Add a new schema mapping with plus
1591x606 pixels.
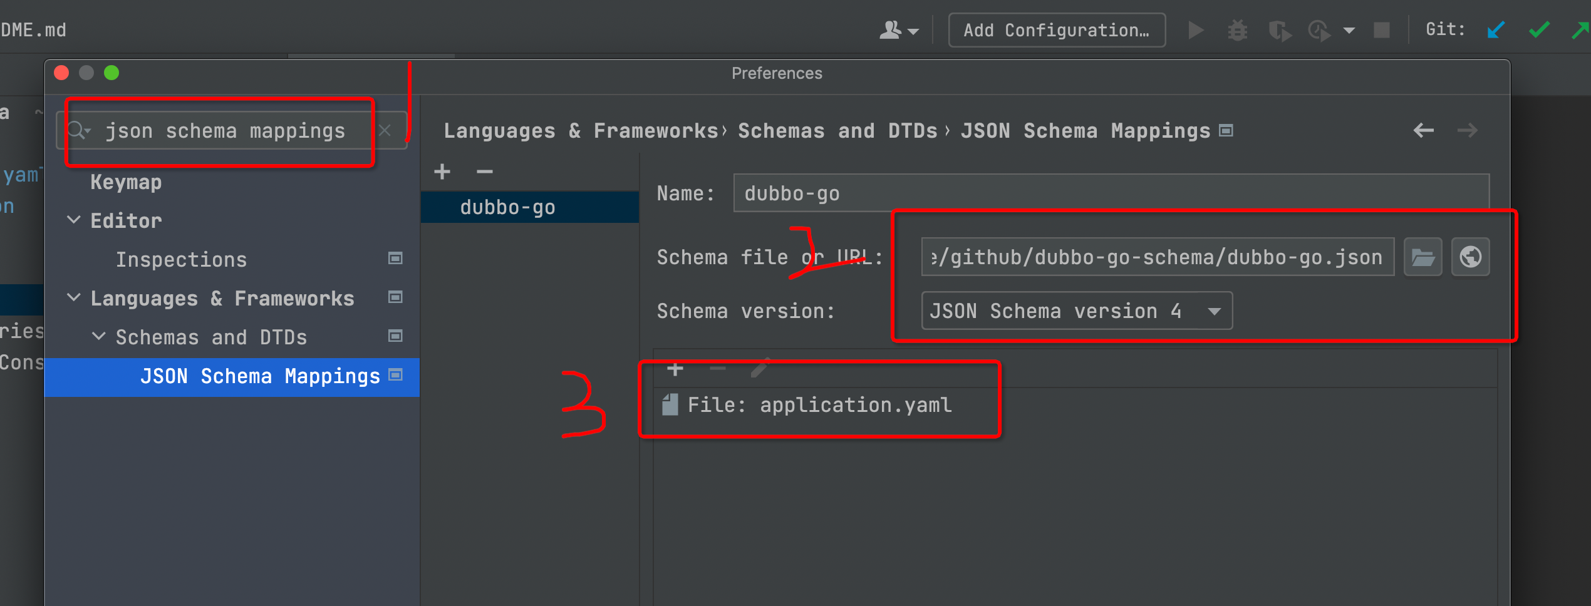[x=442, y=172]
